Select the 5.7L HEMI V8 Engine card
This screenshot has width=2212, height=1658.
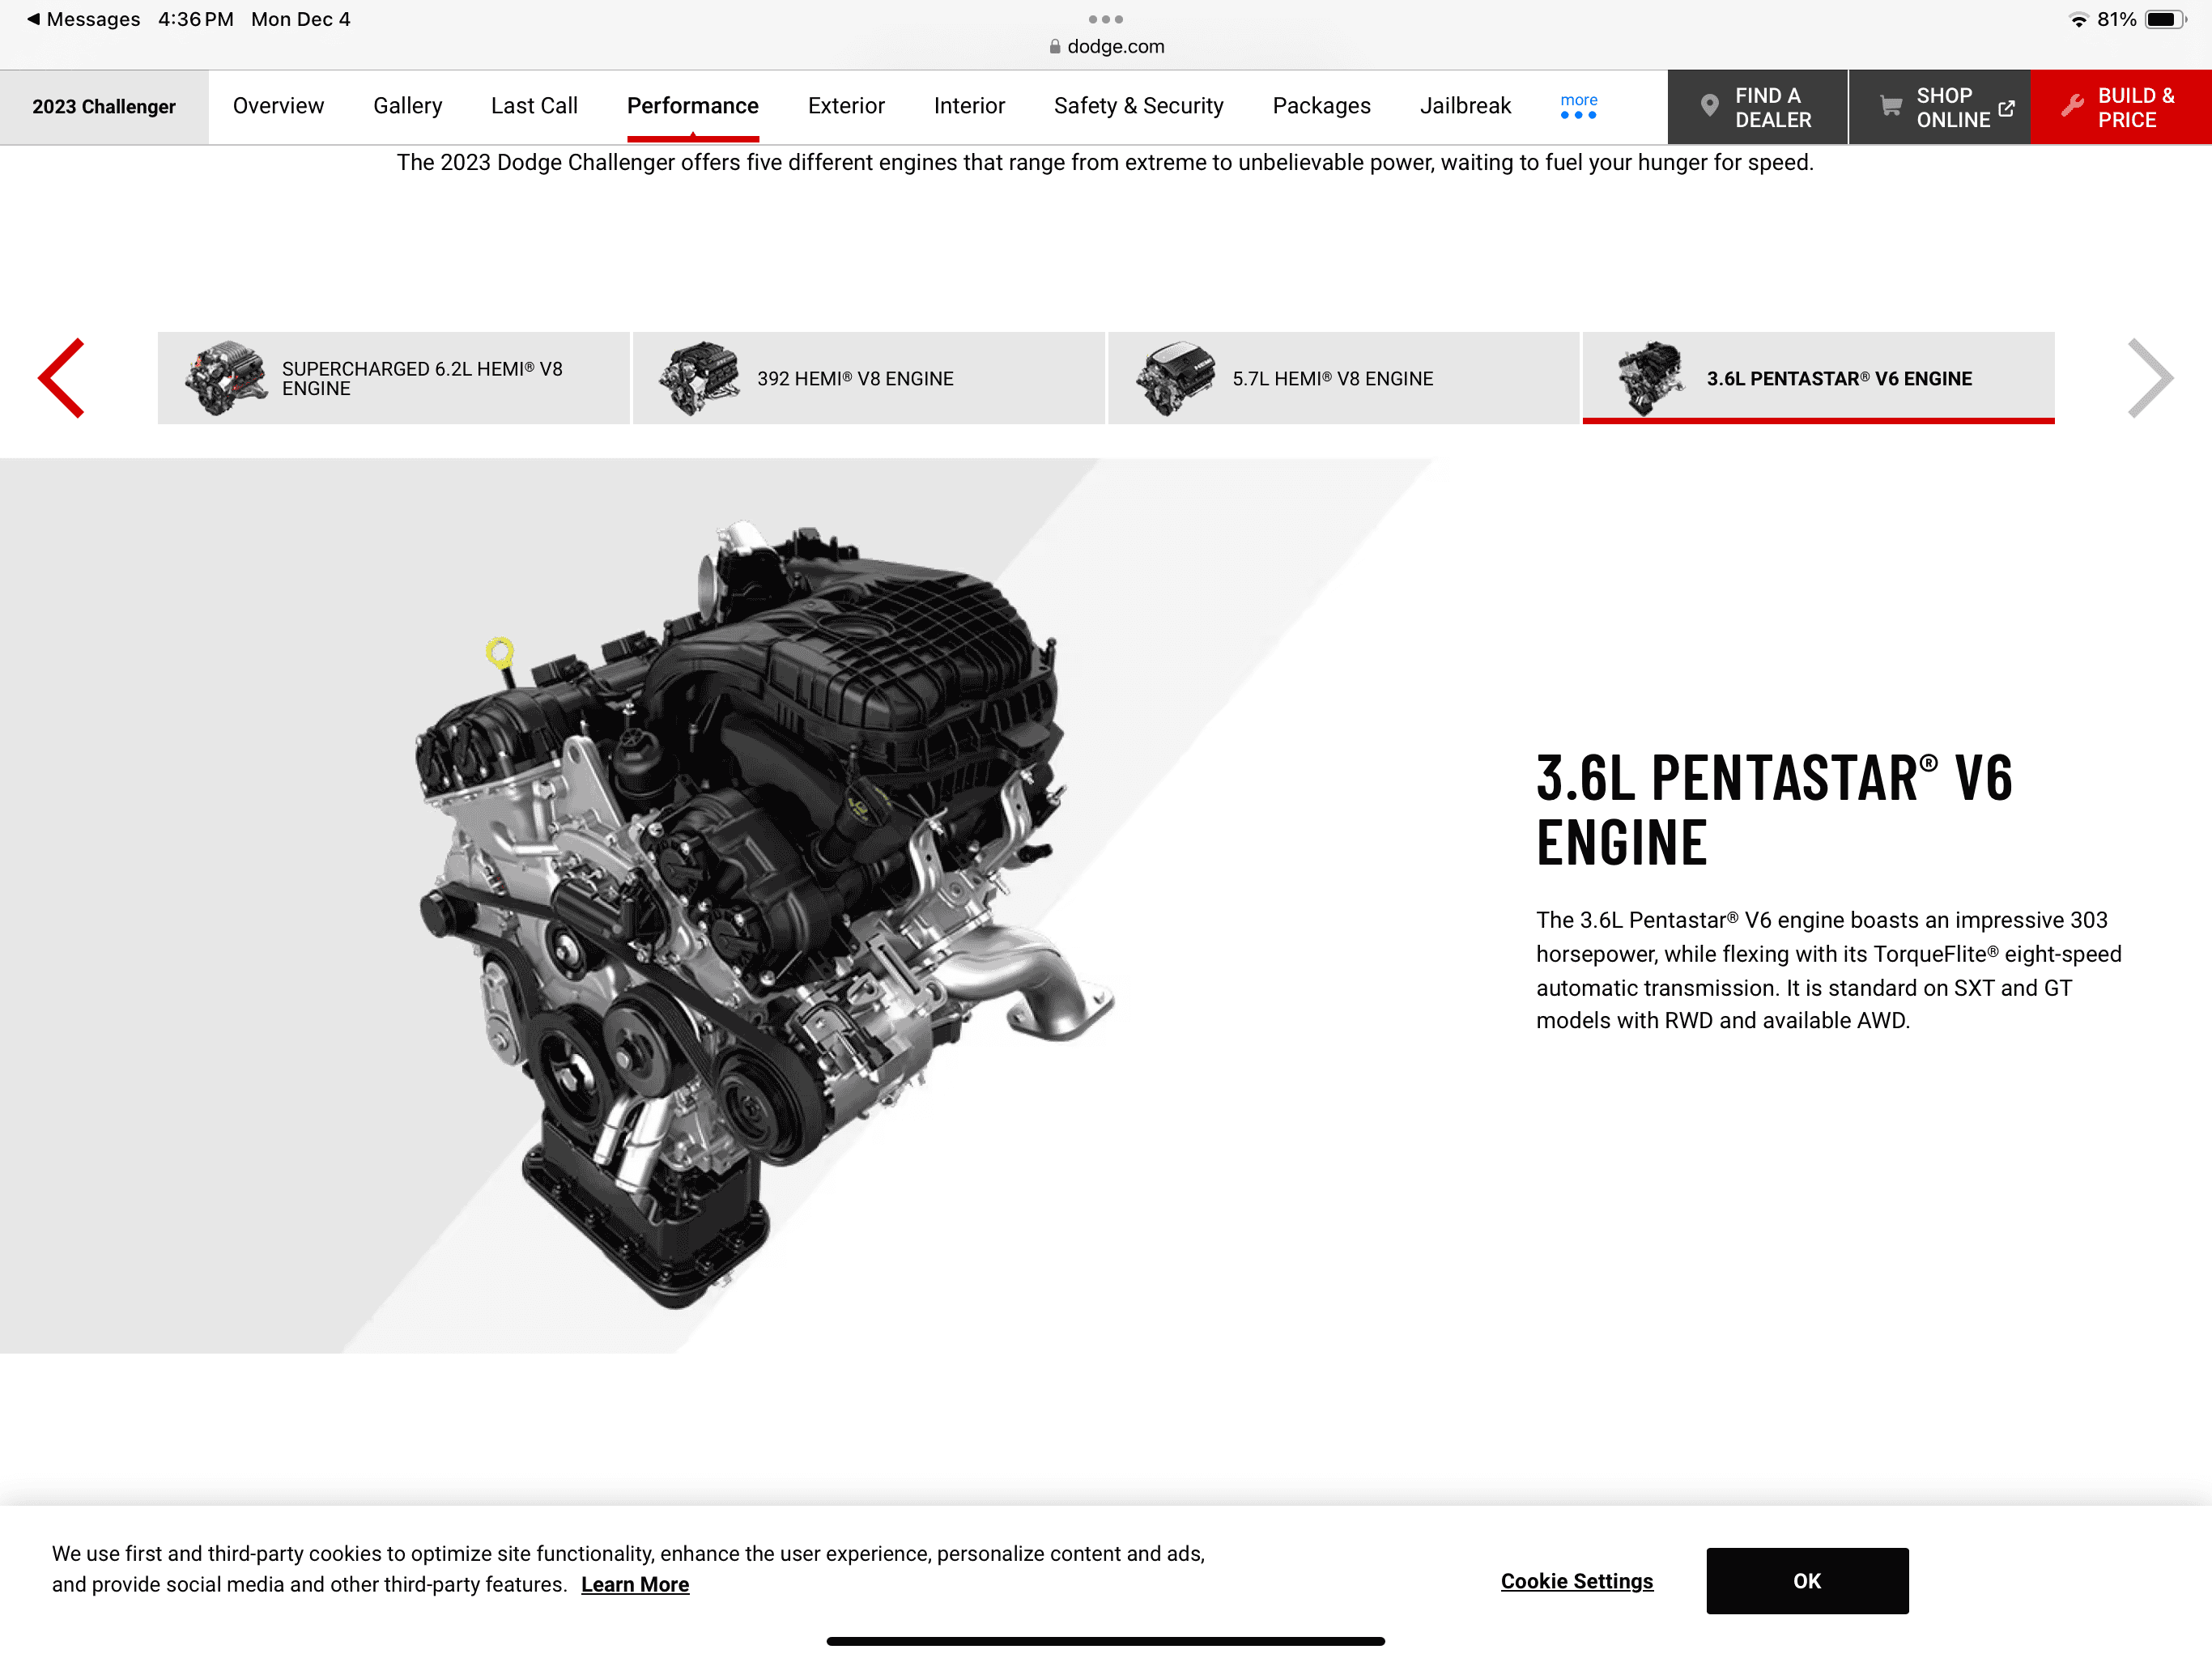pyautogui.click(x=1343, y=378)
